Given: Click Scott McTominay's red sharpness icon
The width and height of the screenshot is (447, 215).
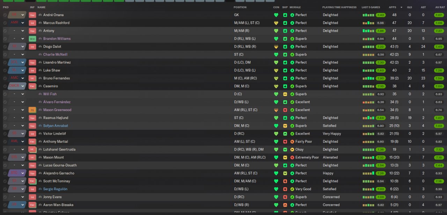Looking at the screenshot, I should pyautogui.click(x=285, y=181).
